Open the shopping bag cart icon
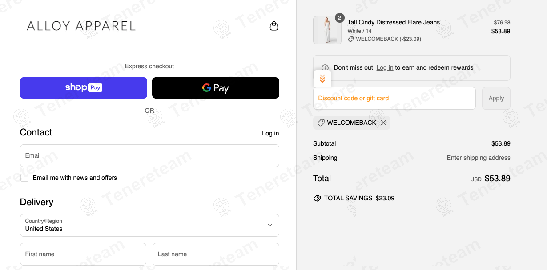547x270 pixels. [x=274, y=26]
